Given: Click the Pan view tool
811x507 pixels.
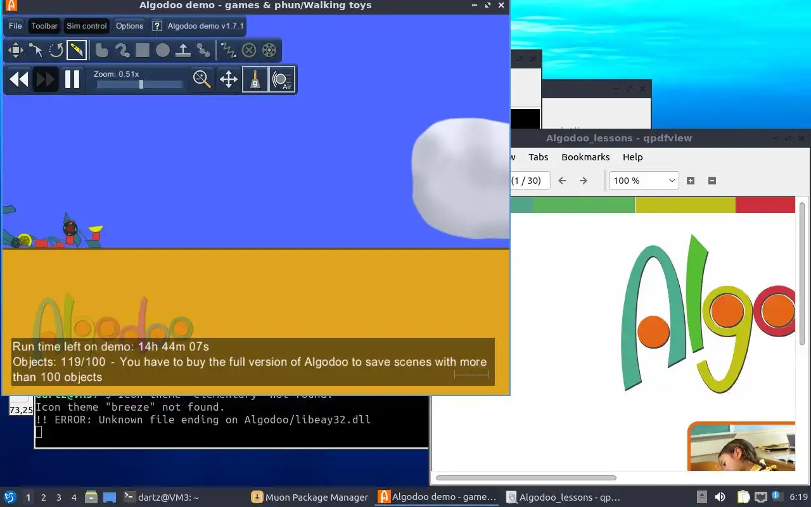Looking at the screenshot, I should coord(228,79).
